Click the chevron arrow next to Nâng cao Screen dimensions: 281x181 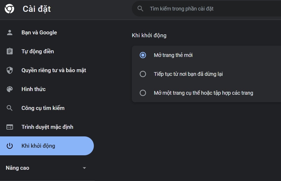tap(84, 168)
